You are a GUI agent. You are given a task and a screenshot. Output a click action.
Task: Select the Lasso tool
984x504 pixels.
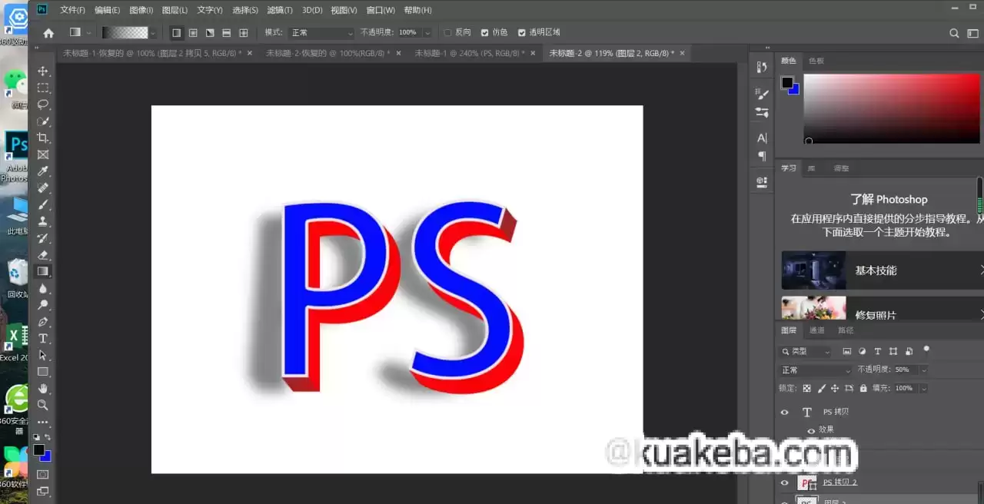[x=43, y=104]
